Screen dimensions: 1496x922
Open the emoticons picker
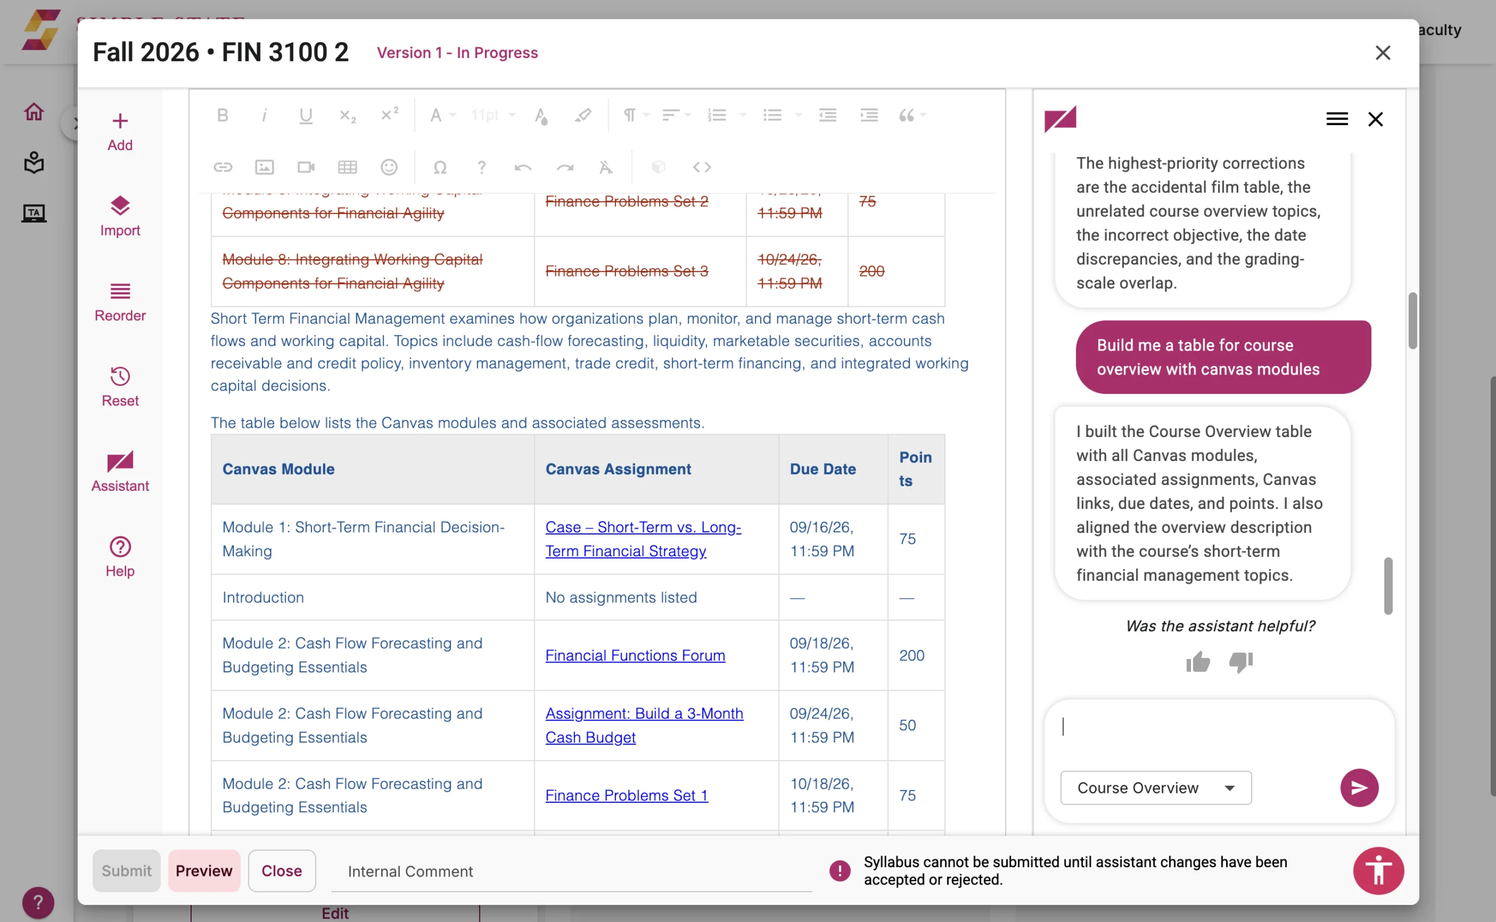click(389, 167)
